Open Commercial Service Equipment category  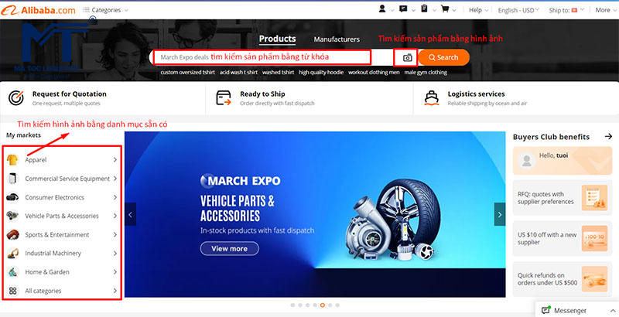[x=67, y=179]
